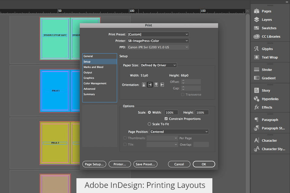Open the Paper Size dropdown
Viewport: 290px width, 193px height.
158,65
